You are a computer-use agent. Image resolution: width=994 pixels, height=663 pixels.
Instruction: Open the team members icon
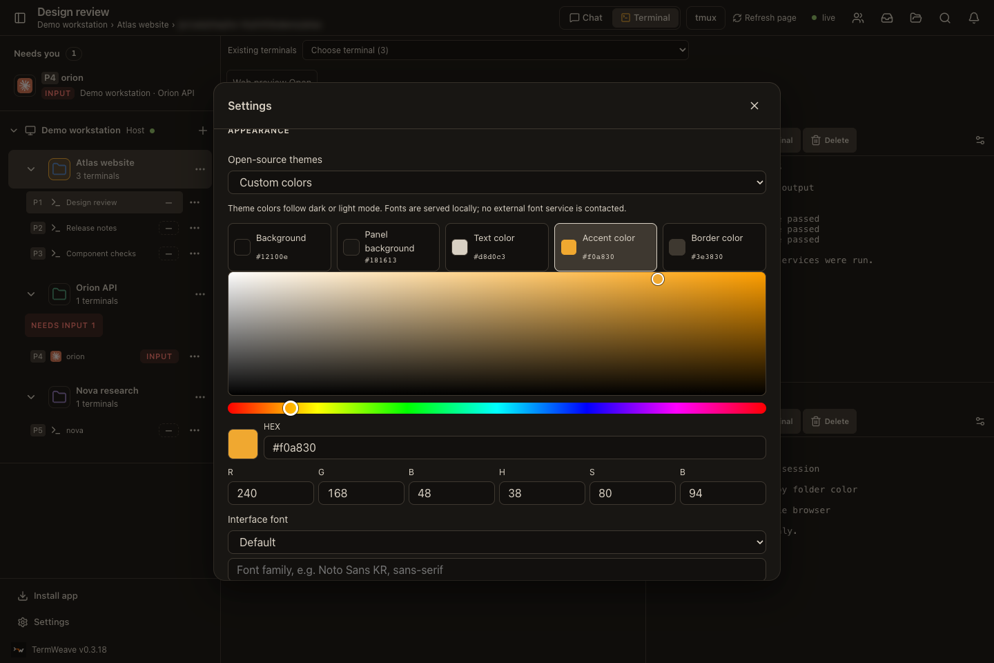click(x=858, y=18)
